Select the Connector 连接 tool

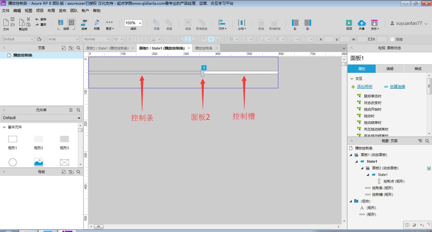coord(84,25)
